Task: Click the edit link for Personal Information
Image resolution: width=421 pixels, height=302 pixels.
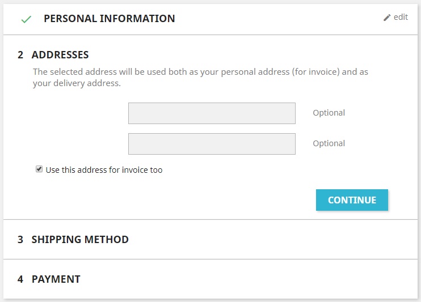Action: 396,18
